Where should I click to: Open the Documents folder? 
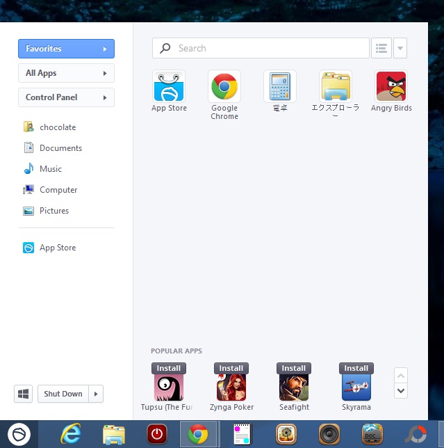click(x=53, y=147)
